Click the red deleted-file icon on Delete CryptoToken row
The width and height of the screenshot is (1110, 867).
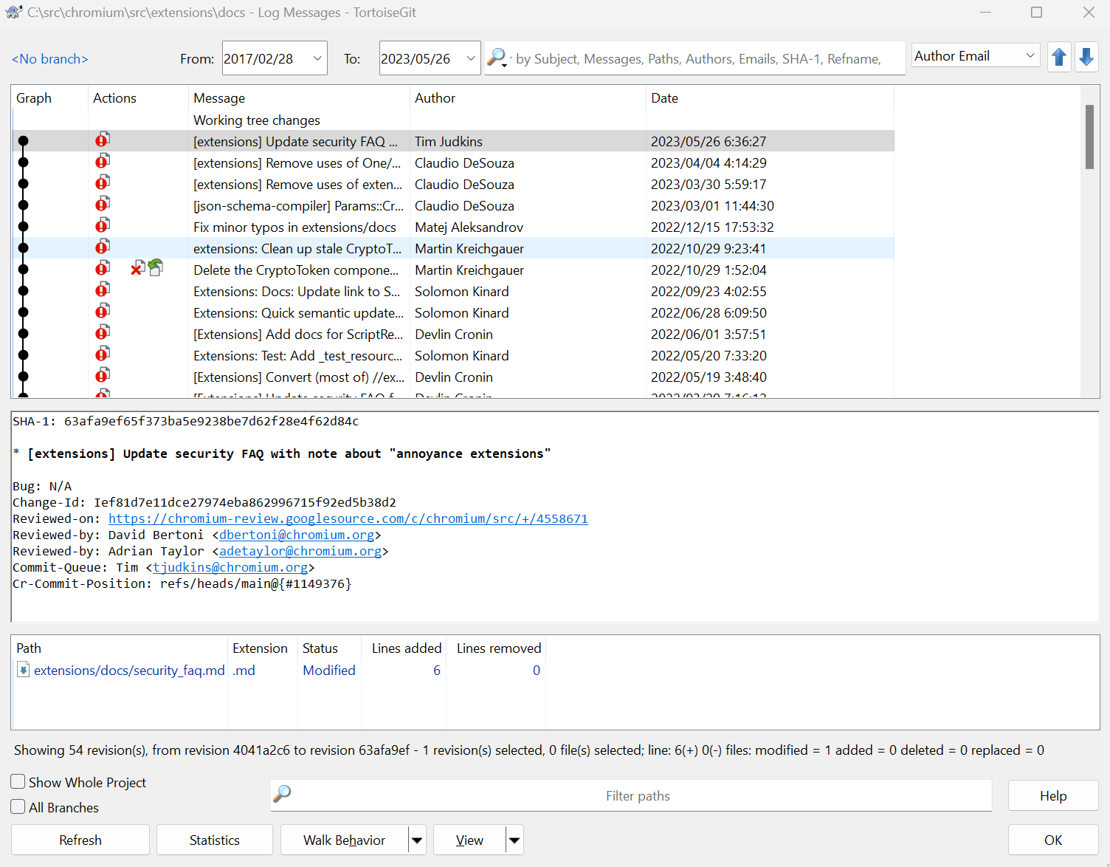tap(136, 268)
